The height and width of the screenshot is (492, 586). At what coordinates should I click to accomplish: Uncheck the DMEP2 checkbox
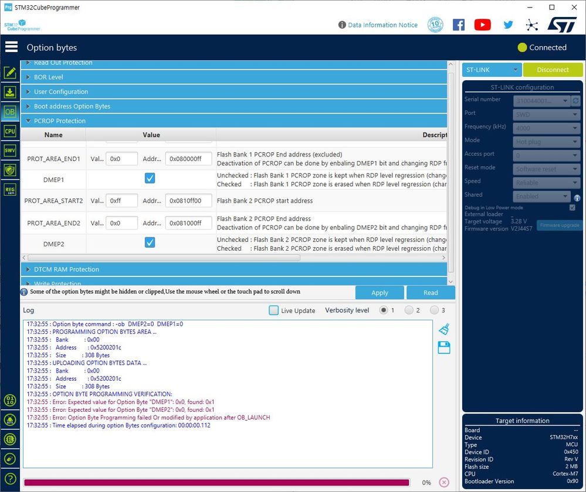[x=150, y=242]
